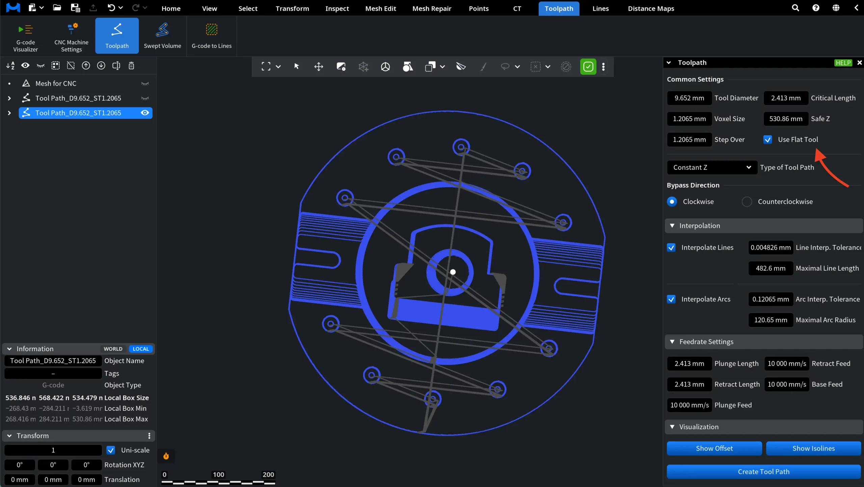Click the select all objects icon

point(56,65)
